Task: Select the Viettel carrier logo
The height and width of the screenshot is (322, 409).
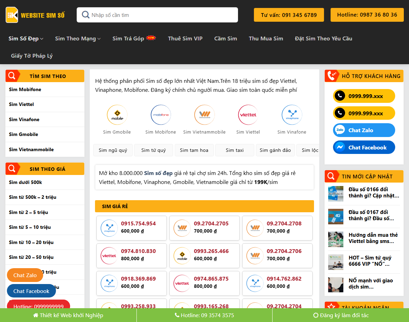Action: coord(248,115)
